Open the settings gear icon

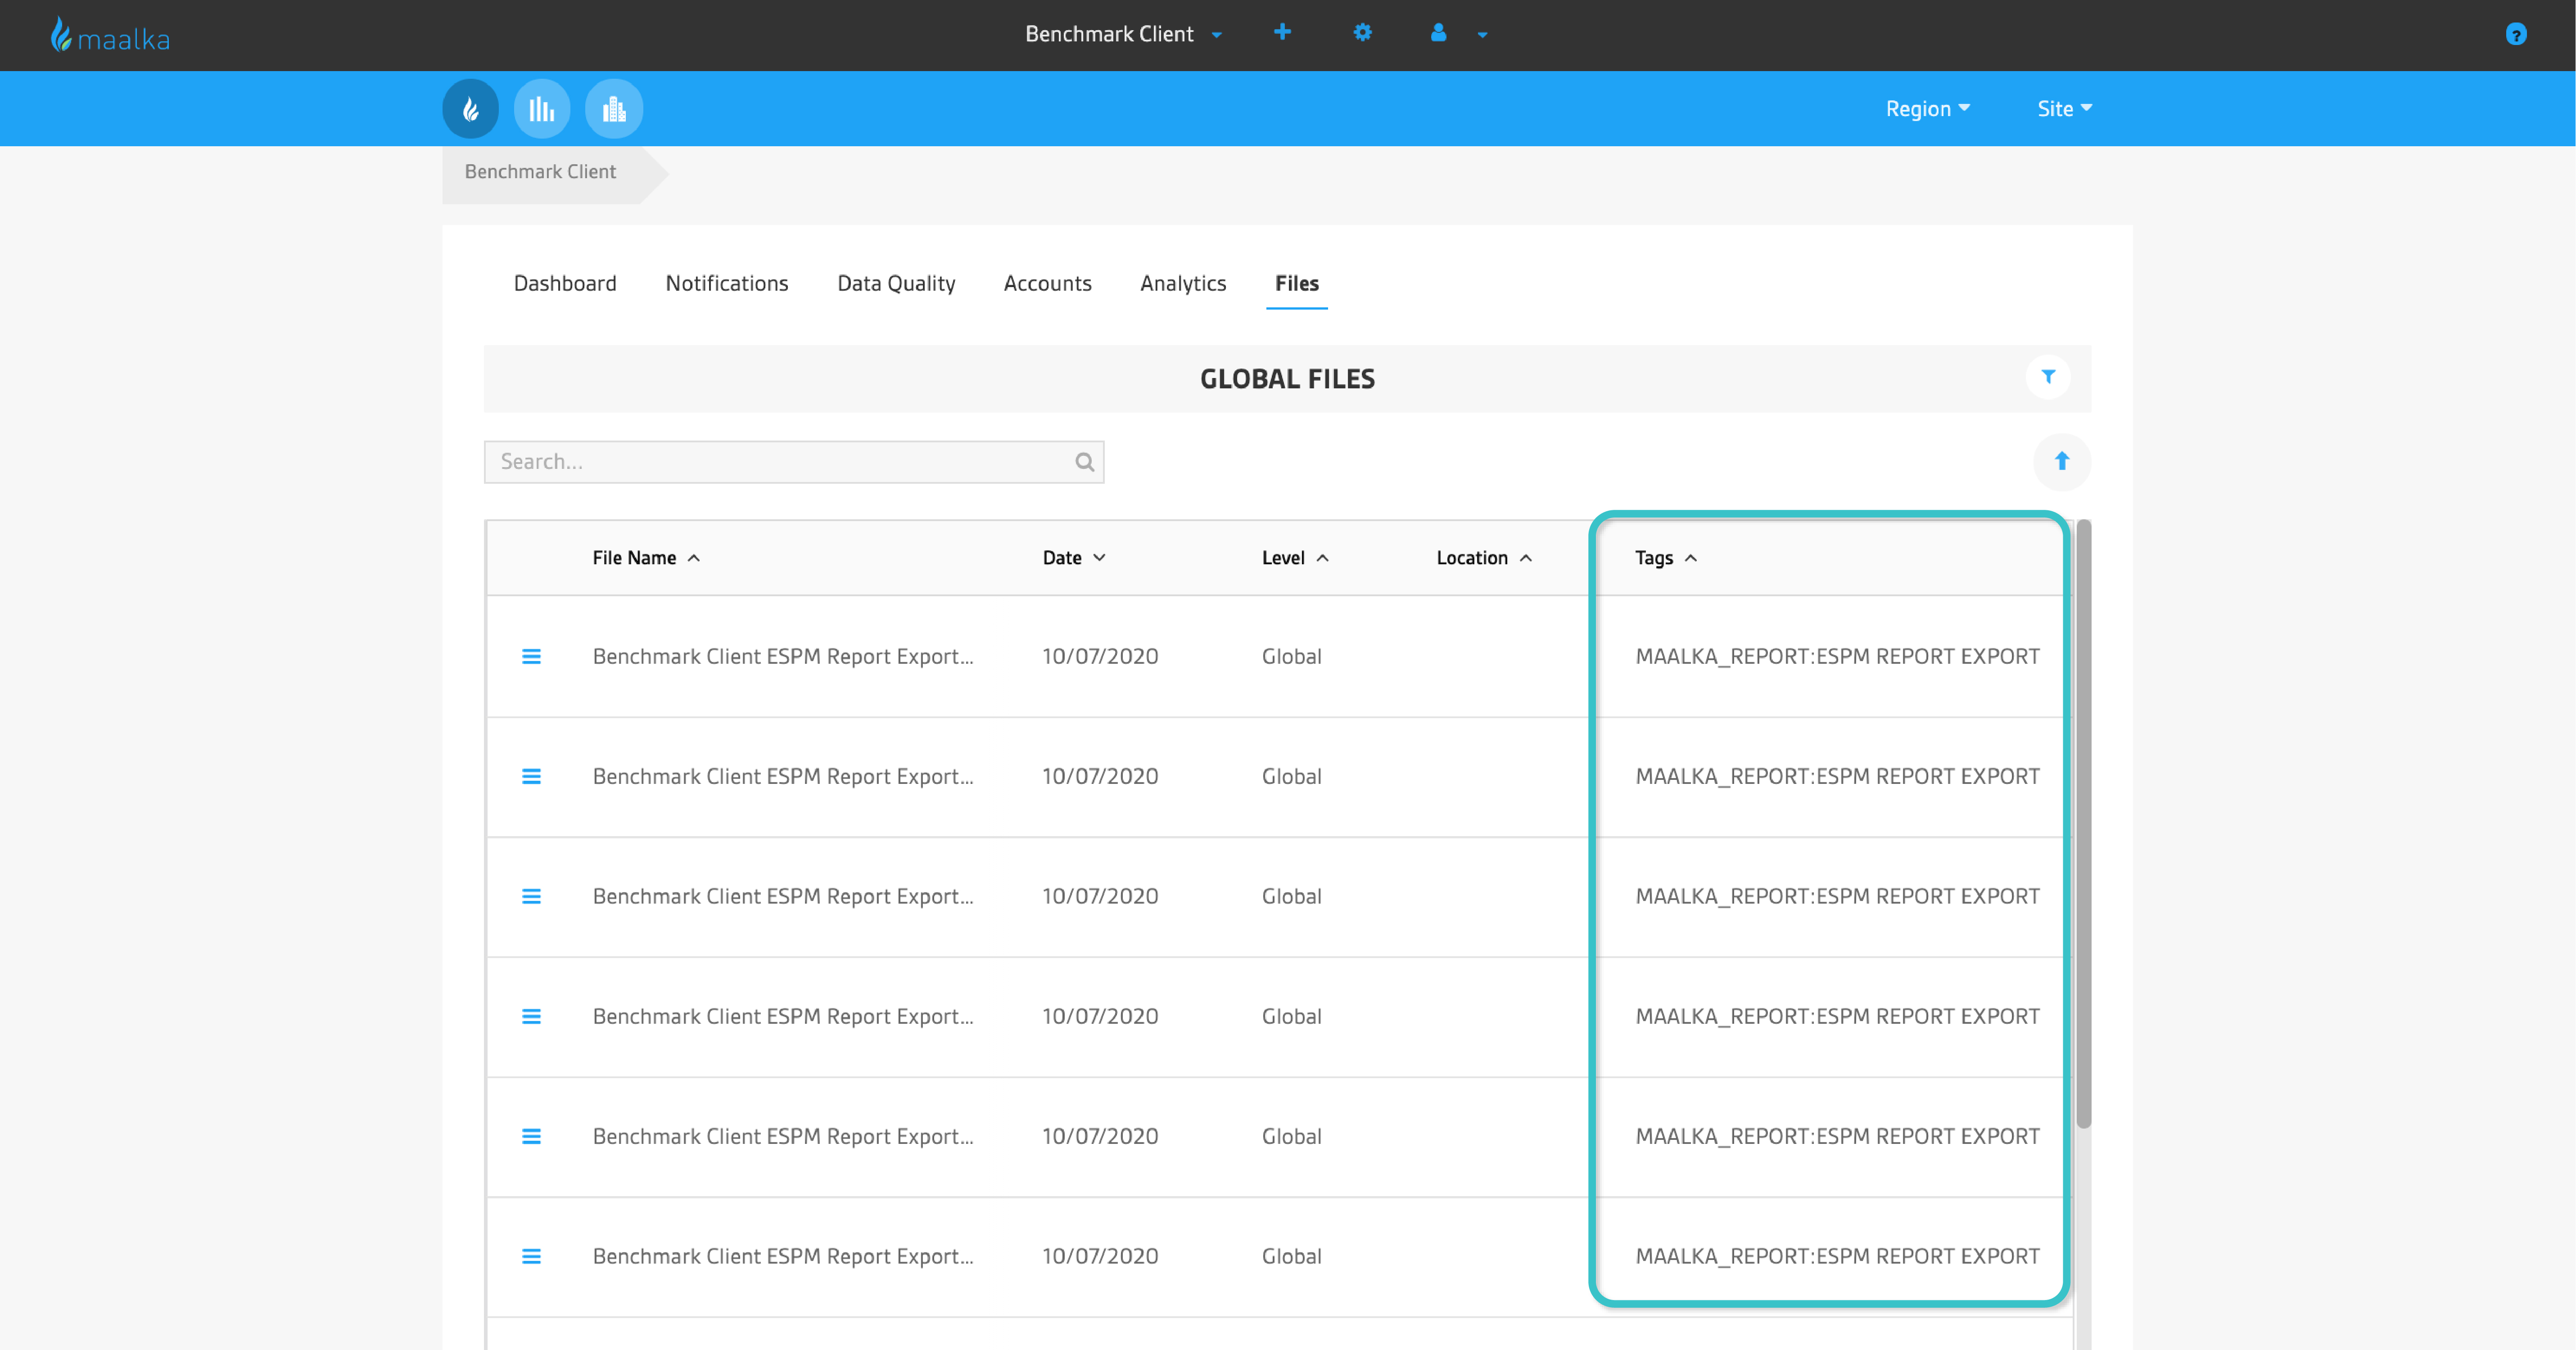point(1362,33)
